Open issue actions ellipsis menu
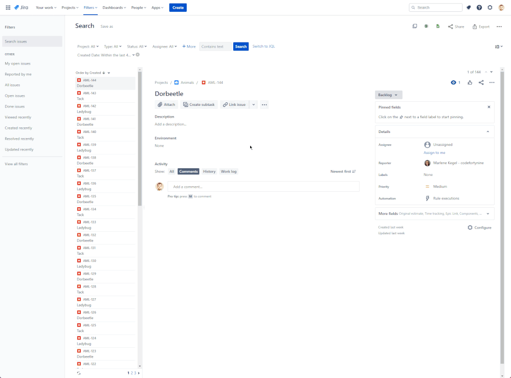 [492, 82]
